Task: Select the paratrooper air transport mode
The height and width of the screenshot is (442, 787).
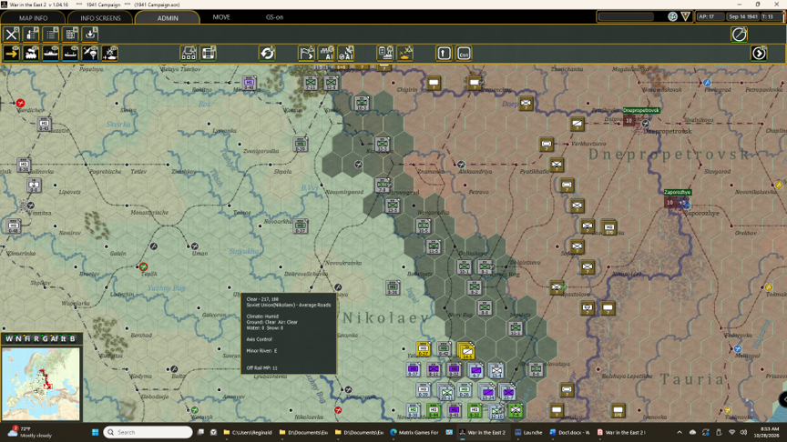Action: click(x=90, y=53)
